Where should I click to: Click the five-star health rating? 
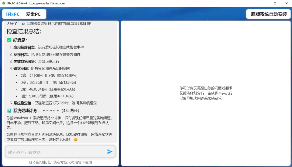[x=51, y=111]
